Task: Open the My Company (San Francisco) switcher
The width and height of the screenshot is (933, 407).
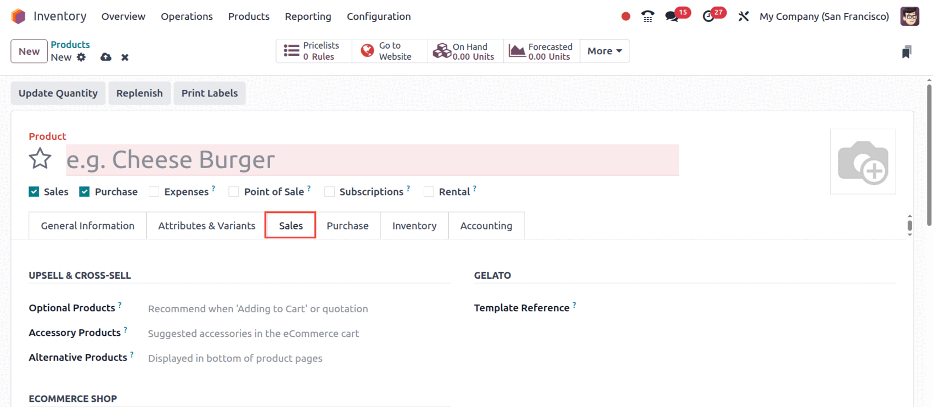Action: click(824, 16)
